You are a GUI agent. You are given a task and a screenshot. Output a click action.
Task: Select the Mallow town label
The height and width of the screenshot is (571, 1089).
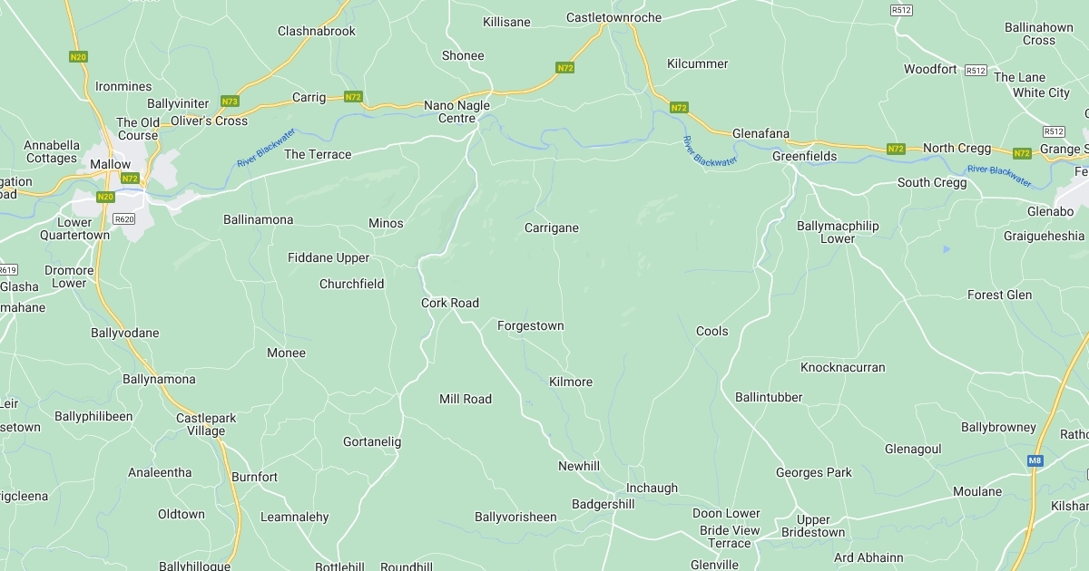[x=110, y=164]
